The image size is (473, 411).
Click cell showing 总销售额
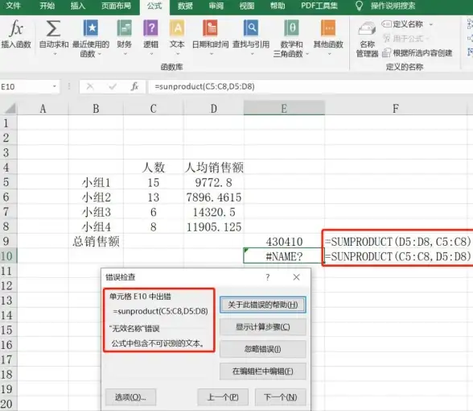[x=96, y=241]
